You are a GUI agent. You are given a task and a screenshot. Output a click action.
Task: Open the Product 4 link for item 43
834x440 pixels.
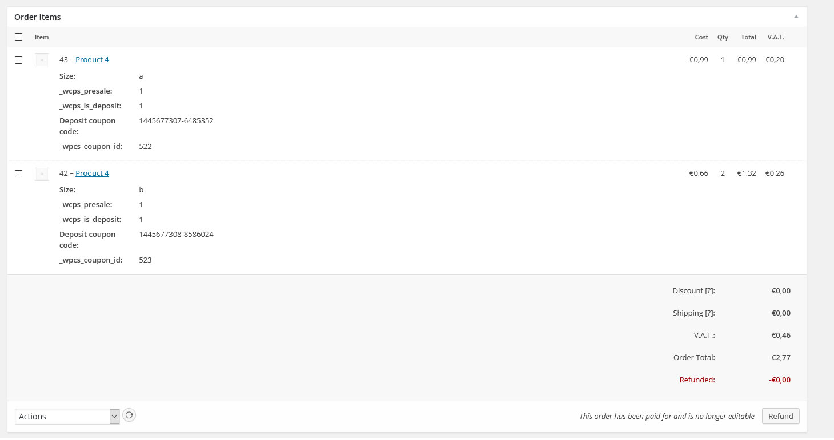click(x=92, y=60)
